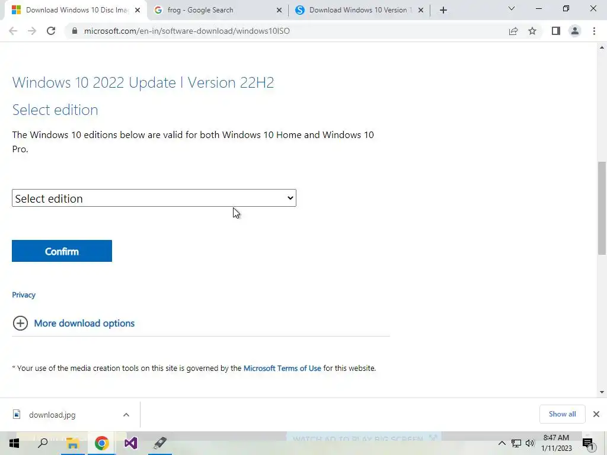Close the Download Windows 10 Version tab
This screenshot has width=607, height=455.
click(x=421, y=11)
